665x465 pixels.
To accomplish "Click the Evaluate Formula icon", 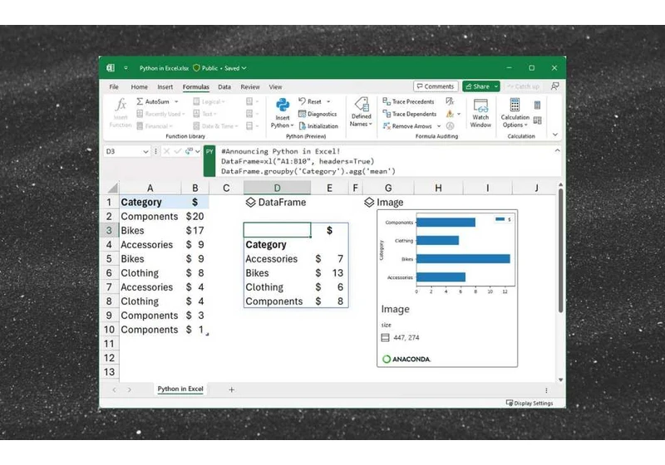I will [x=450, y=125].
